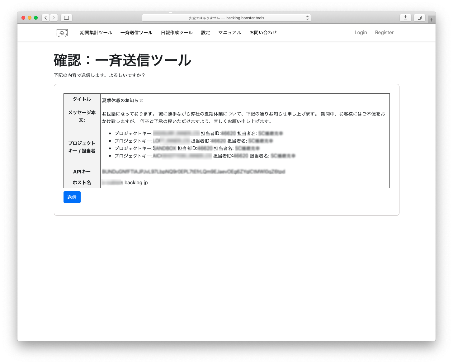Open the Safari share button
This screenshot has height=364, width=453.
coord(405,18)
